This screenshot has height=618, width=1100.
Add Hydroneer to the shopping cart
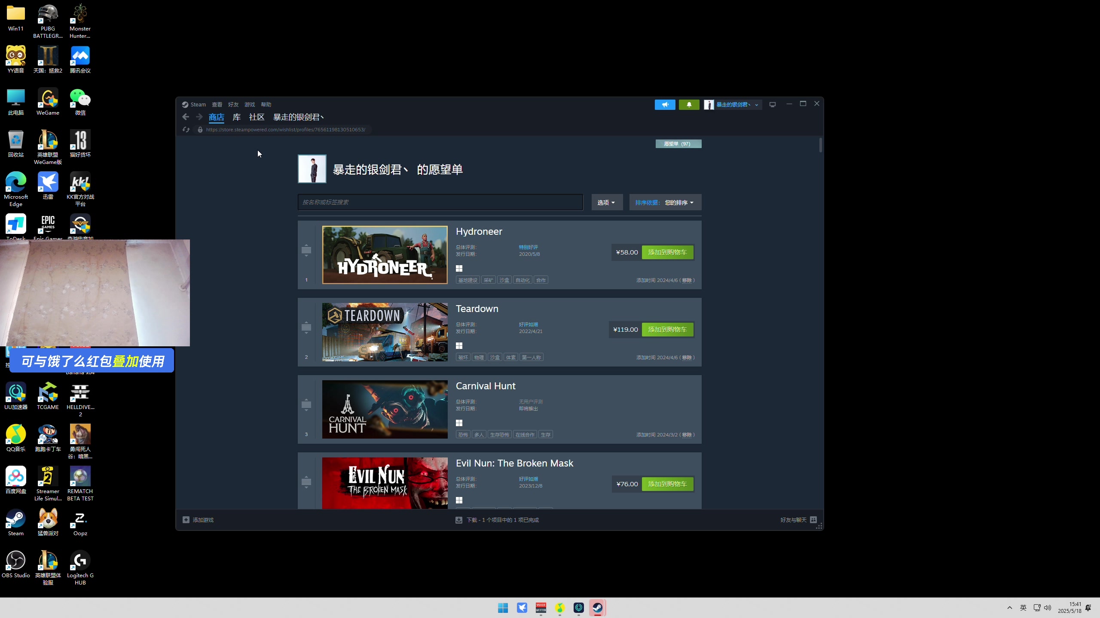coord(667,252)
